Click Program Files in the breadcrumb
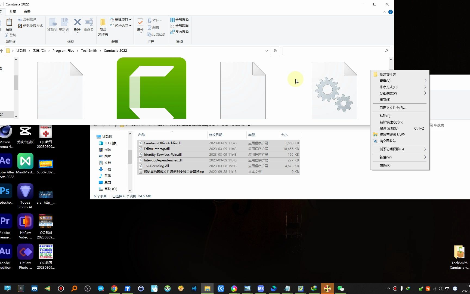 click(63, 51)
